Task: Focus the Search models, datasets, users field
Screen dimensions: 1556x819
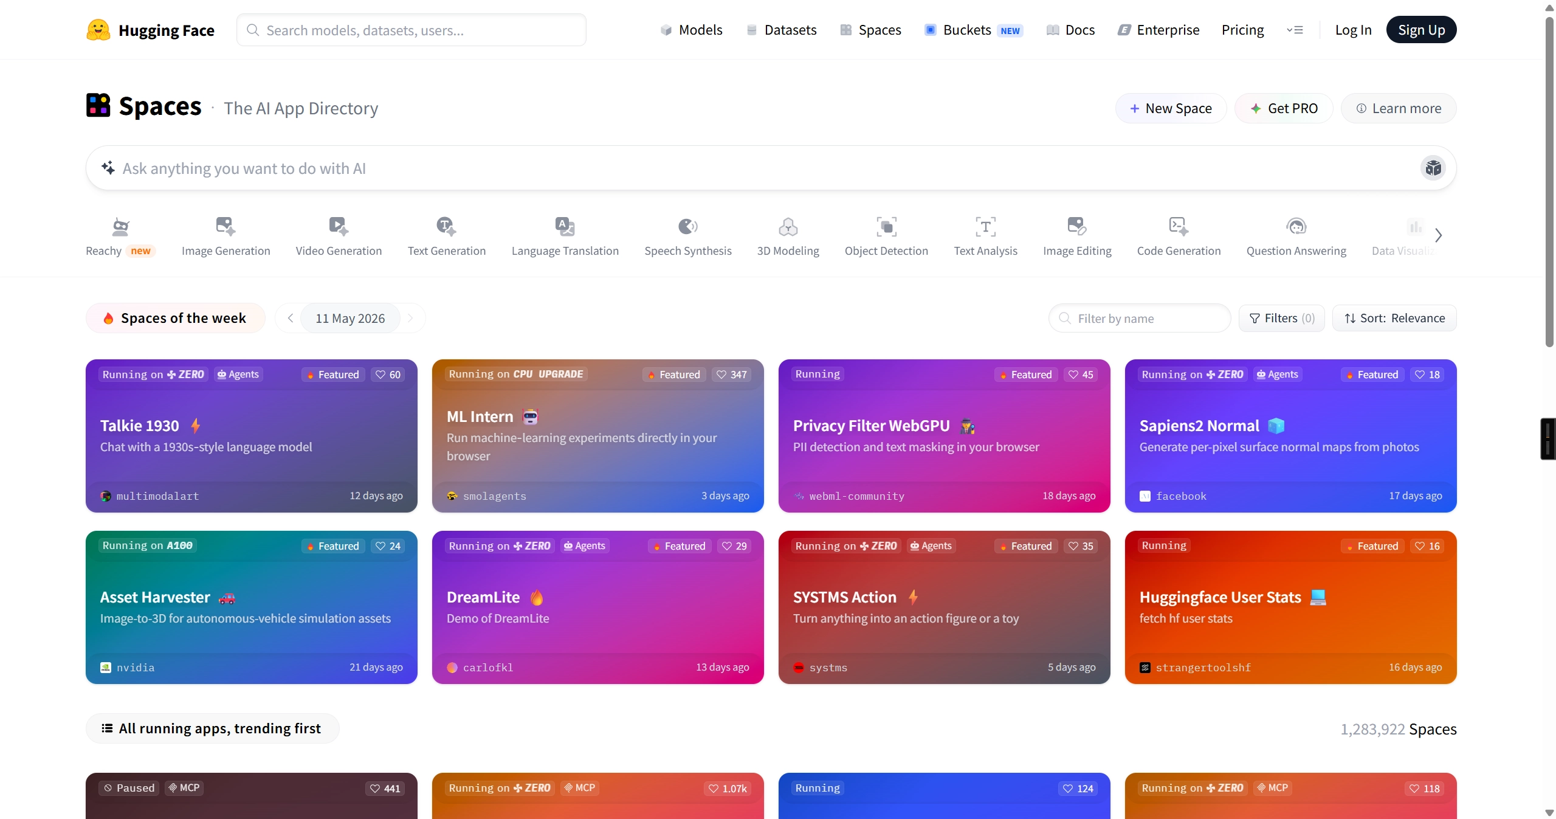Action: pyautogui.click(x=411, y=30)
